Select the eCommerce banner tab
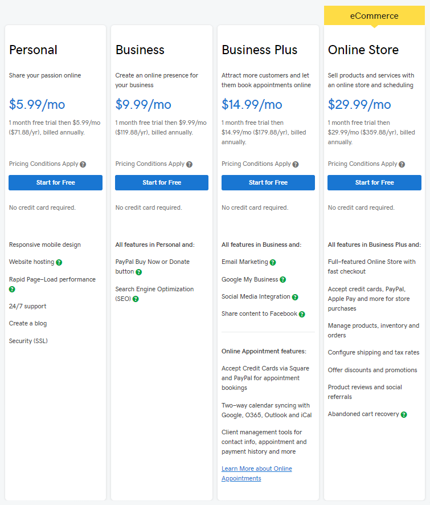Screen dimensions: 430x505 [x=374, y=15]
